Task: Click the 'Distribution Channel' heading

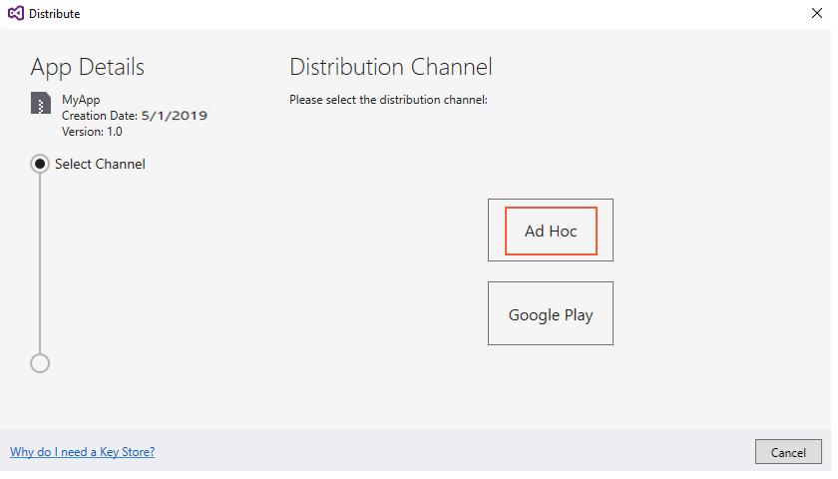Action: (391, 68)
